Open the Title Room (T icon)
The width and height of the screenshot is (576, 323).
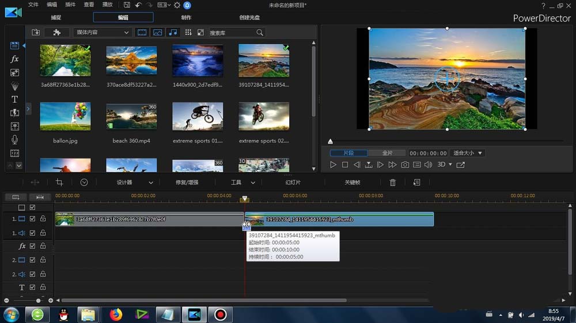(15, 99)
